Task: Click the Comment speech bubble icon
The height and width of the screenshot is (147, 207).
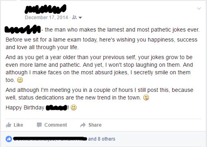Action: coord(39,125)
